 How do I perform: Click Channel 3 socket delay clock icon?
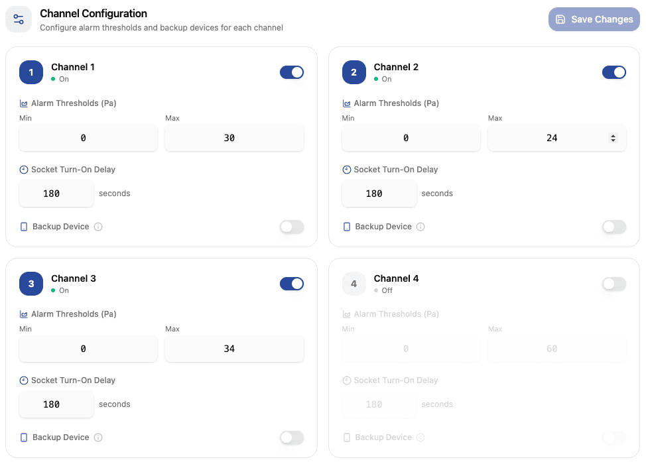[x=24, y=380]
